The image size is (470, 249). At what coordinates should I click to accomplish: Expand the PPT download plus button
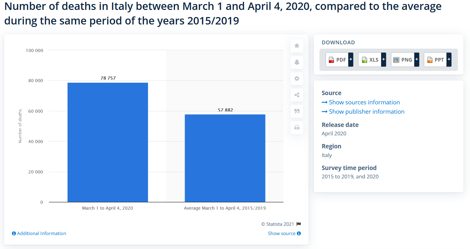449,59
